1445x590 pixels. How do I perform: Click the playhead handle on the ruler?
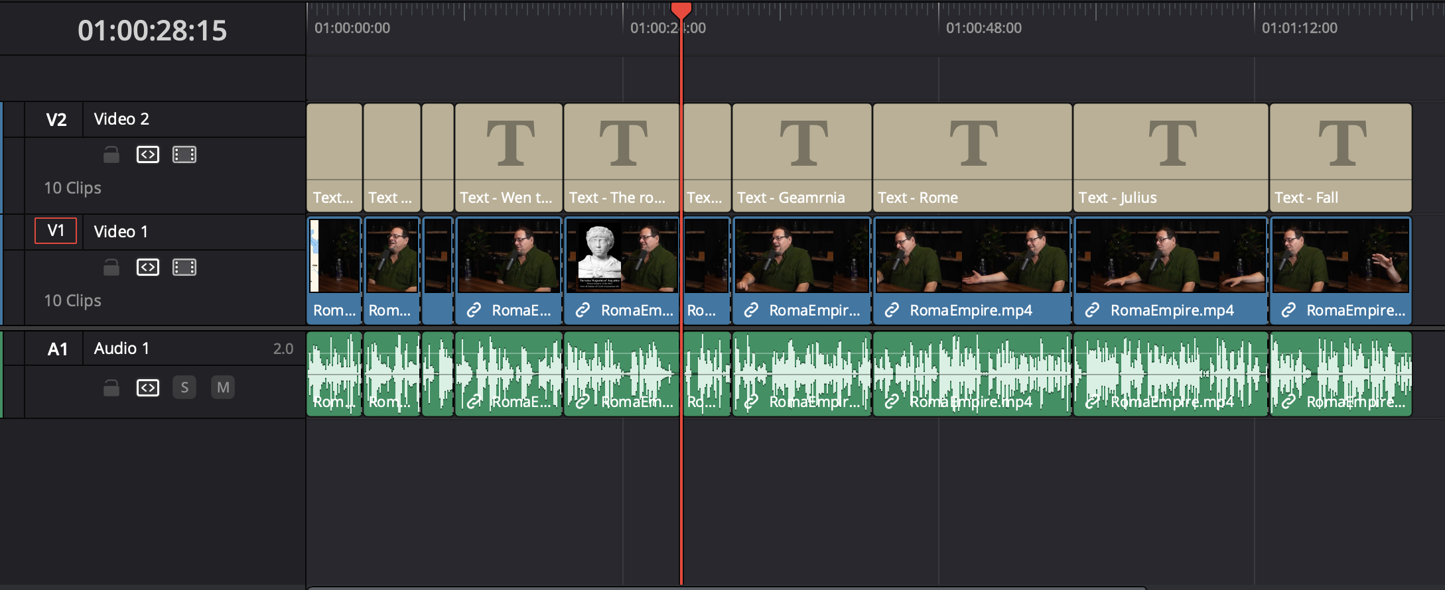pyautogui.click(x=681, y=9)
